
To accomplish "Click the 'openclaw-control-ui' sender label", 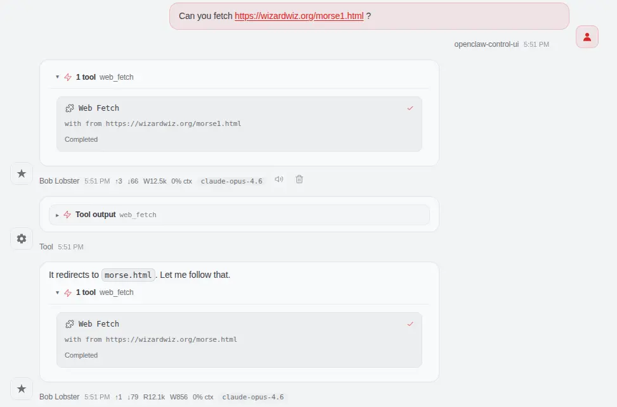I will click(486, 44).
